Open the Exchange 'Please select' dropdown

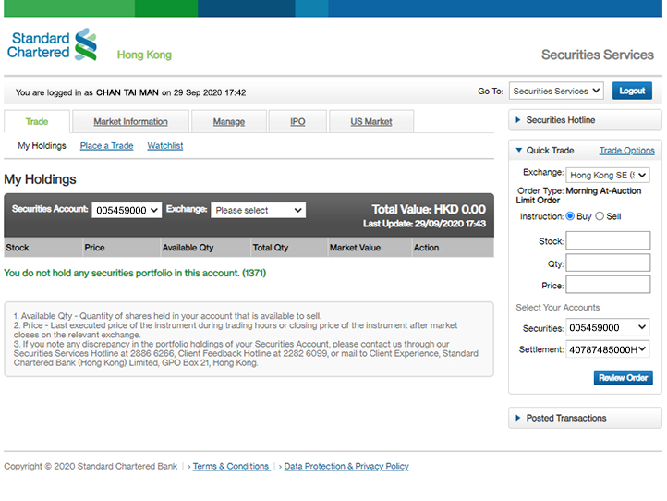pyautogui.click(x=258, y=210)
